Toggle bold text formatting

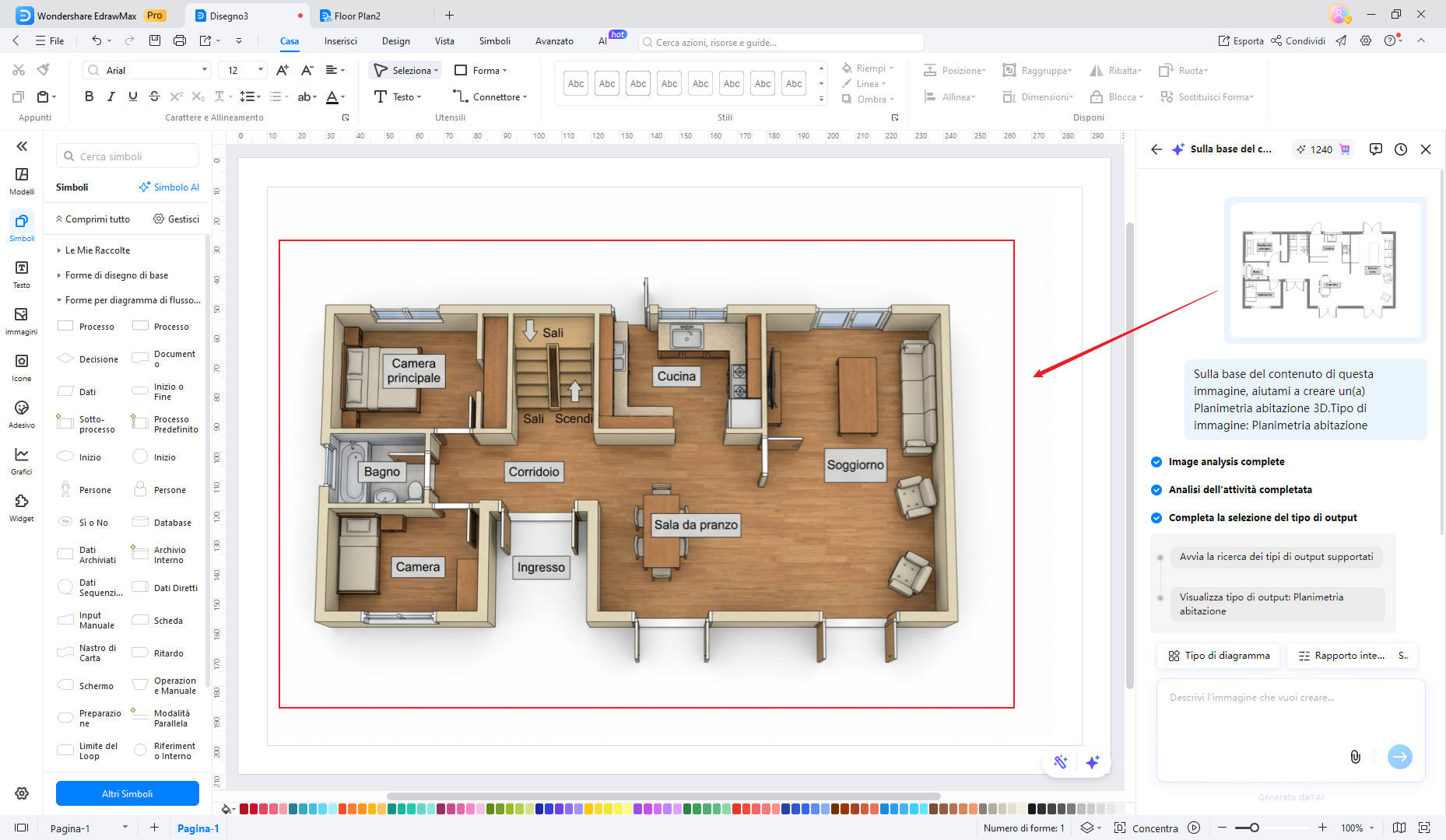tap(89, 96)
